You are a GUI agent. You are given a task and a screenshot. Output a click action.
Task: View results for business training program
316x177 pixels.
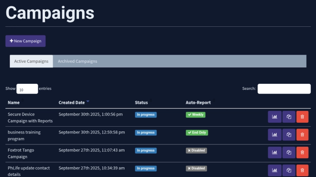[x=275, y=135]
